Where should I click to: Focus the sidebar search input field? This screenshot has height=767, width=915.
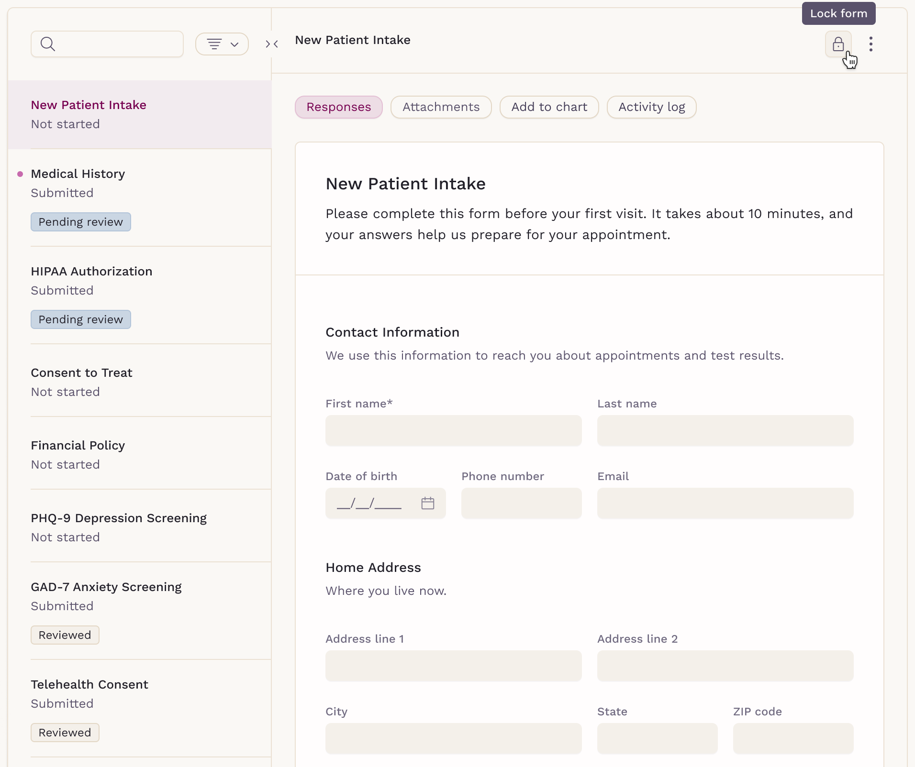click(107, 44)
